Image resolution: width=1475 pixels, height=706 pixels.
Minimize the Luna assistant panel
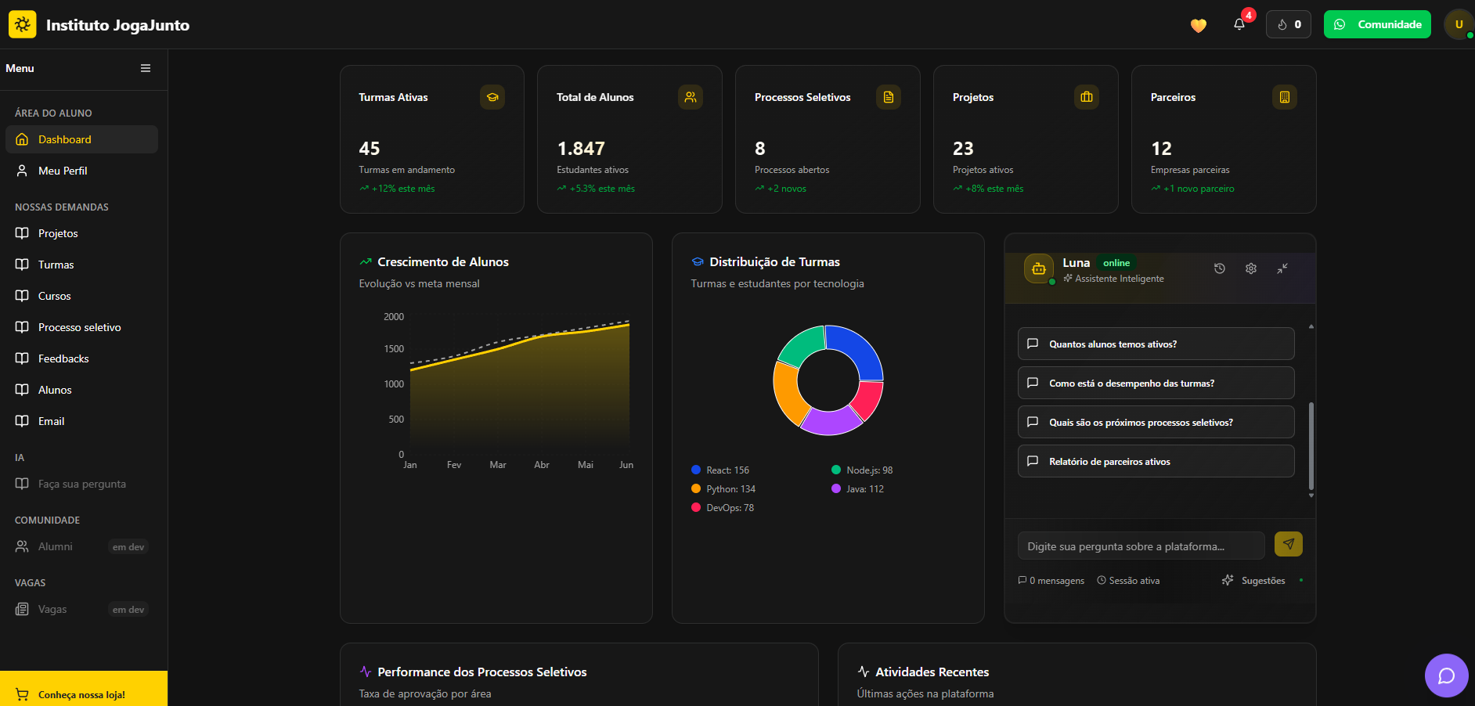click(x=1282, y=268)
